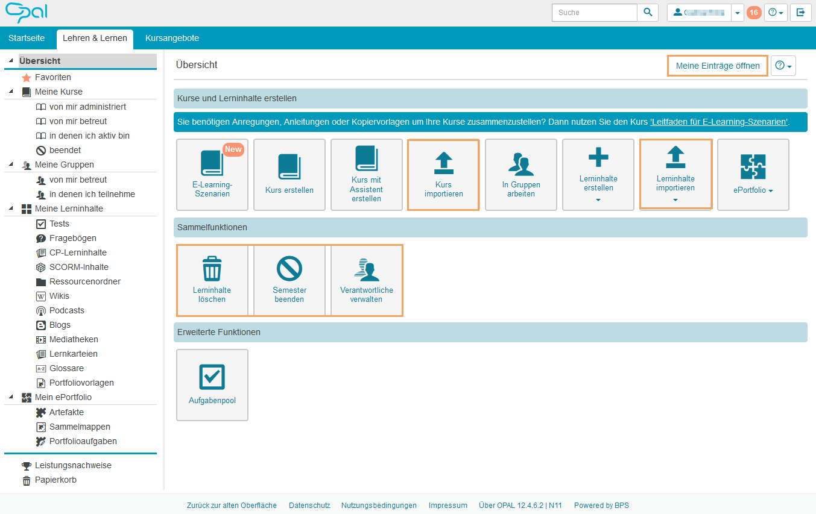Open Wikis in the sidebar

(53, 296)
